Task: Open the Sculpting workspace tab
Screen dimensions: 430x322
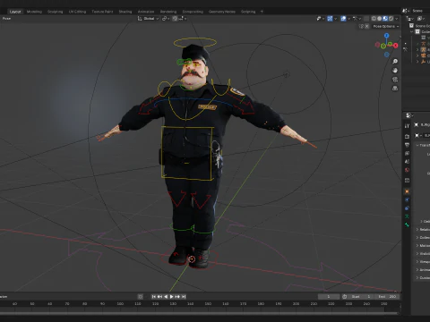Action: [56, 12]
